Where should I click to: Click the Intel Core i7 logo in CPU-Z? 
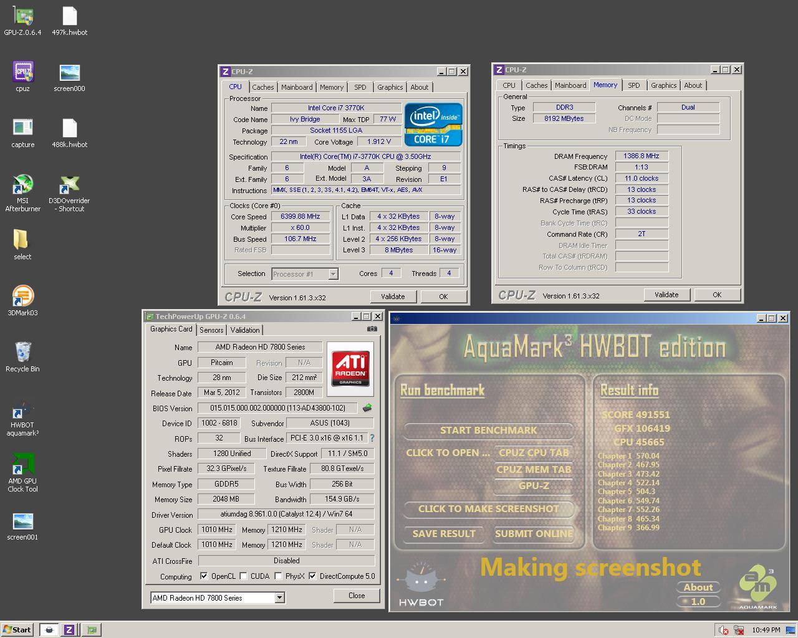pyautogui.click(x=433, y=124)
